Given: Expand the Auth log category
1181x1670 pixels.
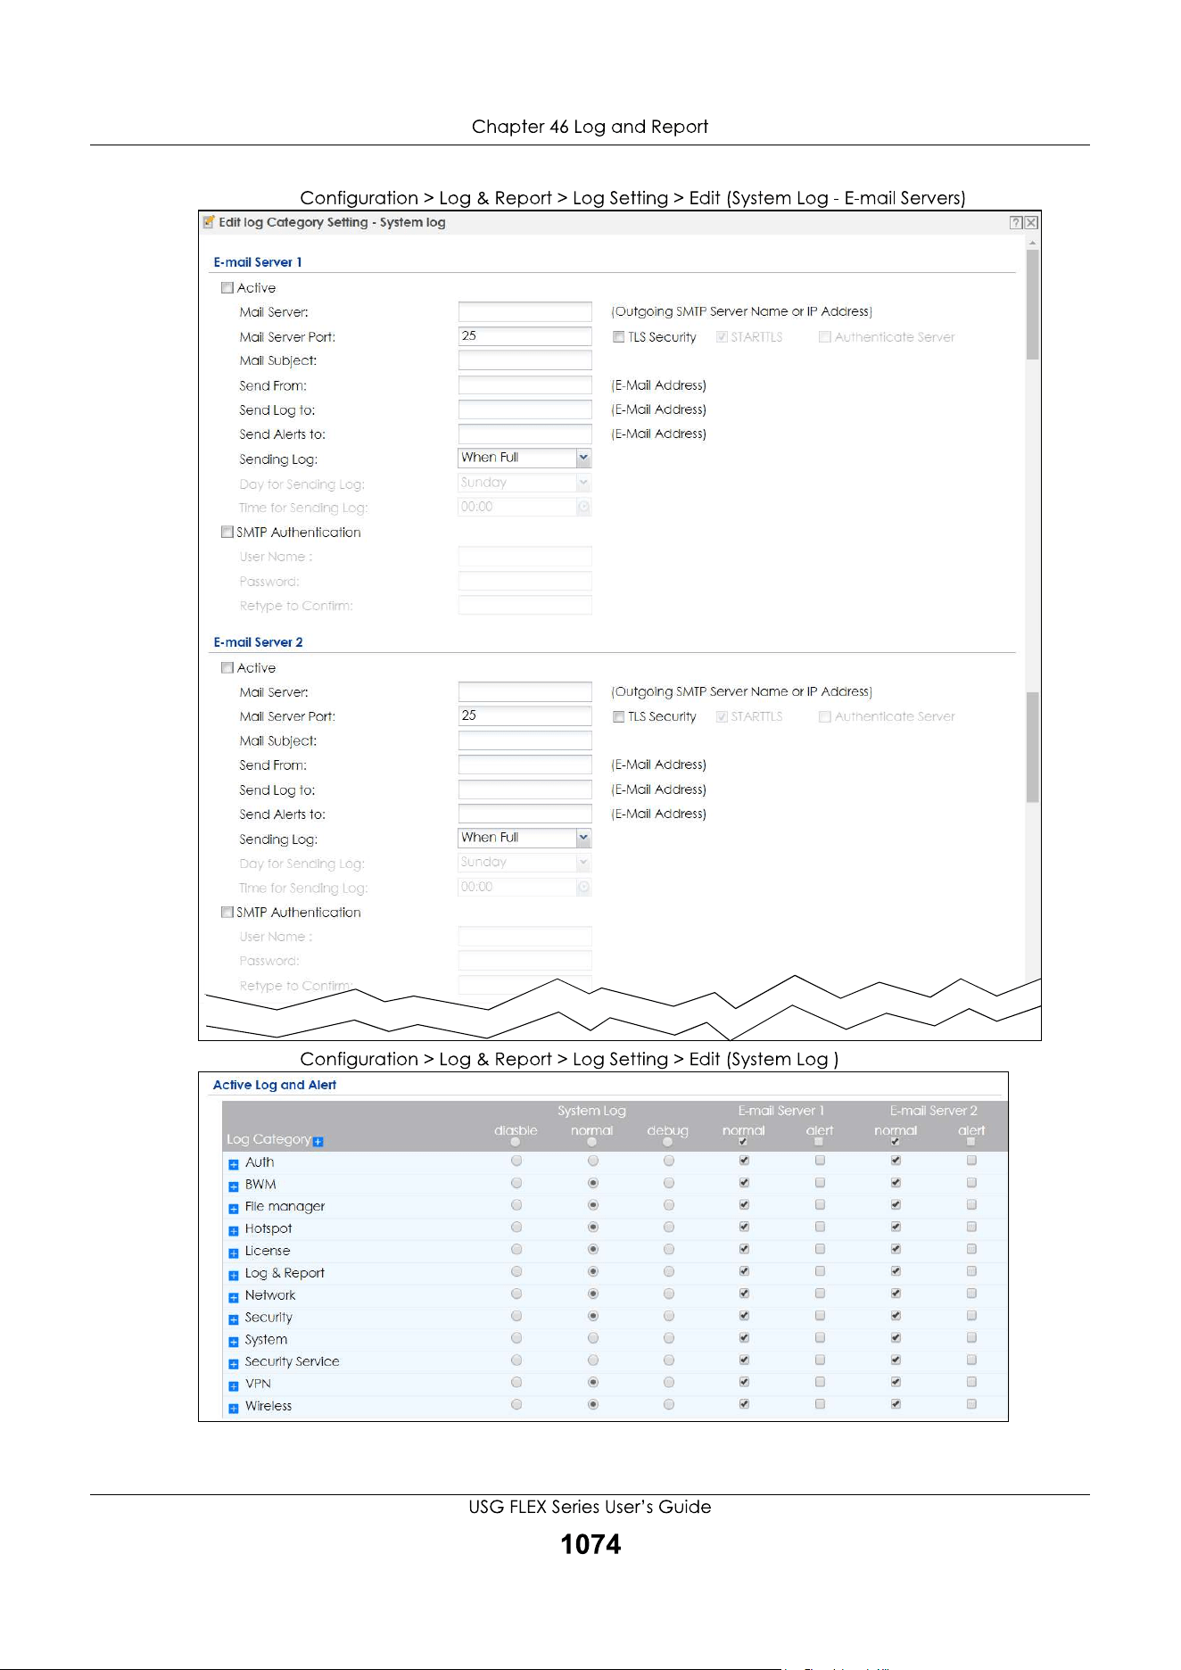Looking at the screenshot, I should 234,1164.
